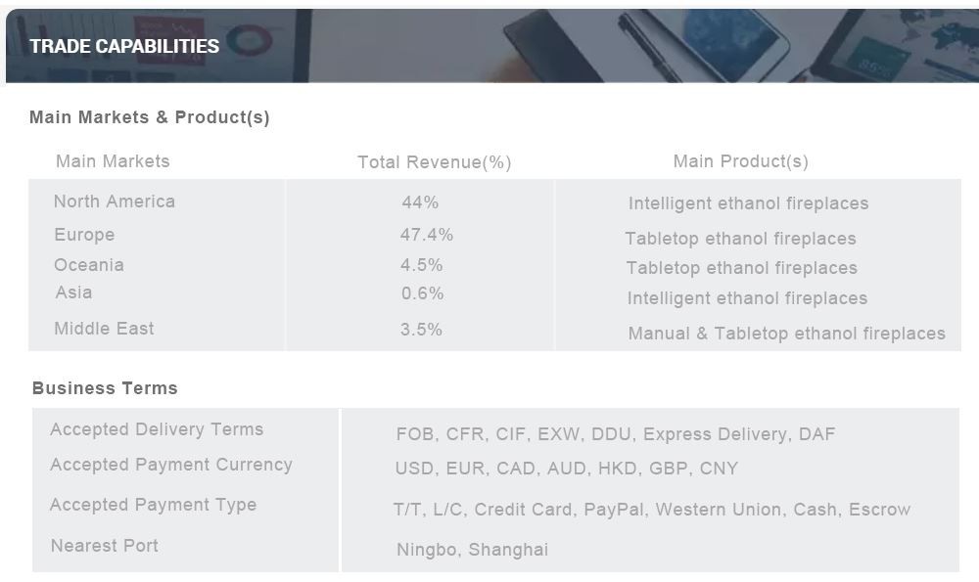Click the TRADE CAPABILITIES banner title
Screen dimensions: 979x582
[124, 46]
